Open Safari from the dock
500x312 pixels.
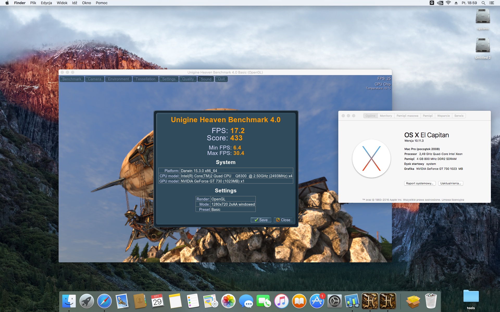click(104, 301)
